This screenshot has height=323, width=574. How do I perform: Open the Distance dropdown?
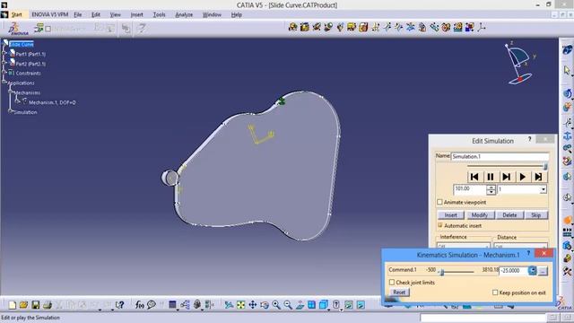(x=520, y=245)
